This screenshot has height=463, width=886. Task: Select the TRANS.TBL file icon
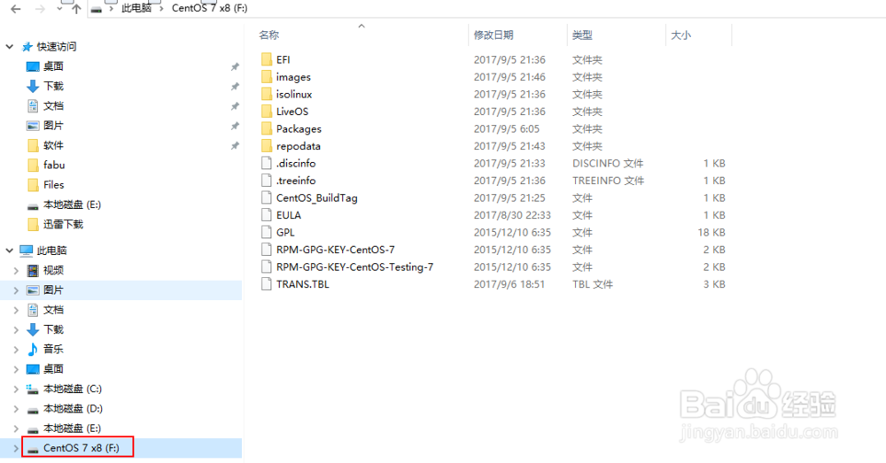point(267,284)
